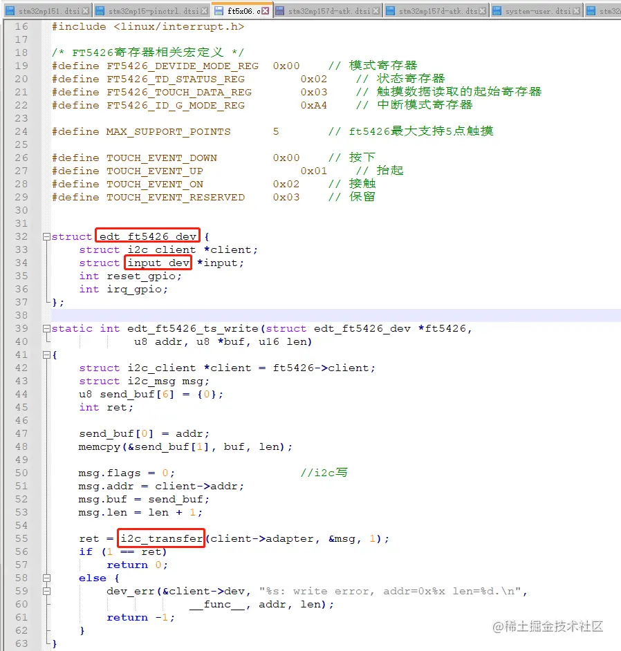
Task: Collapse the dev_err call fold at line 59
Action: click(46, 591)
